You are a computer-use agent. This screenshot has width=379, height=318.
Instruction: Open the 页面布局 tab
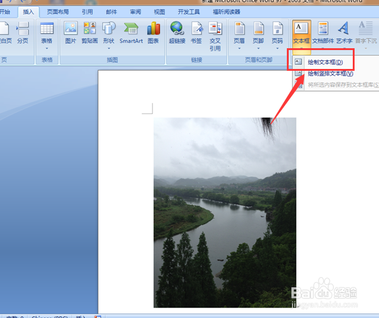58,12
